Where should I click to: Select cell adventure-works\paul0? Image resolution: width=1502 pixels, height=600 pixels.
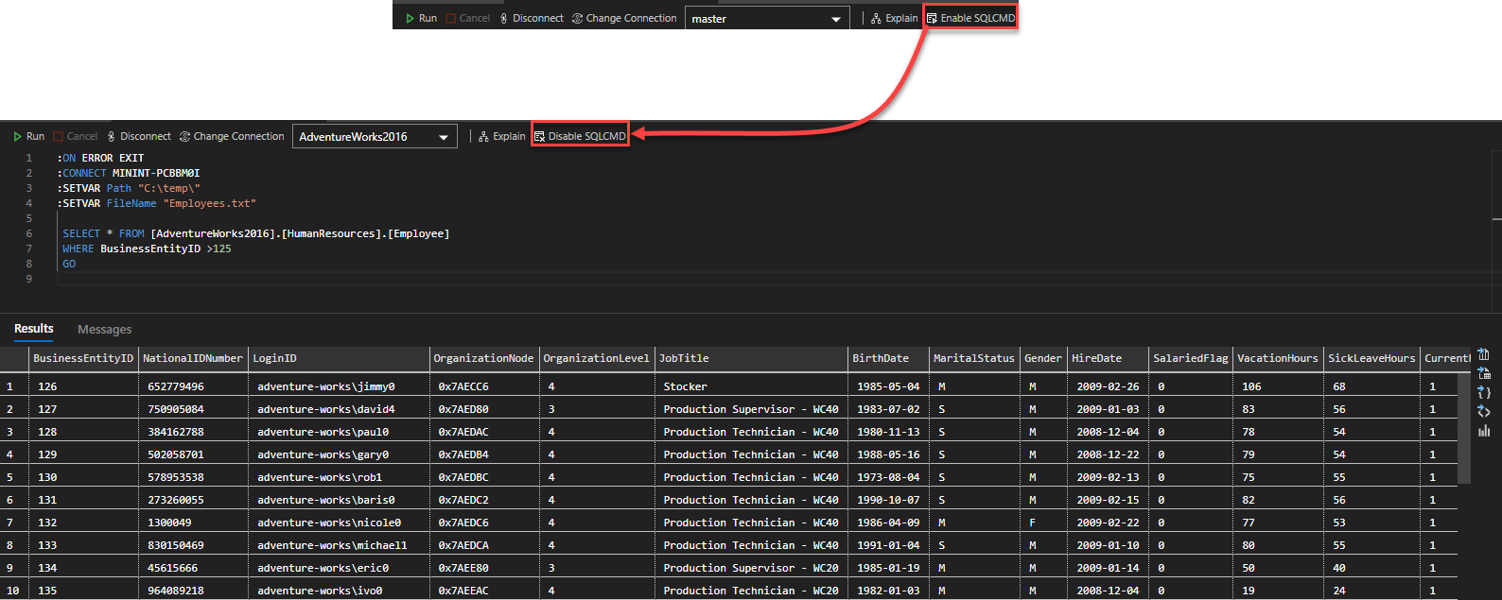[x=339, y=432]
